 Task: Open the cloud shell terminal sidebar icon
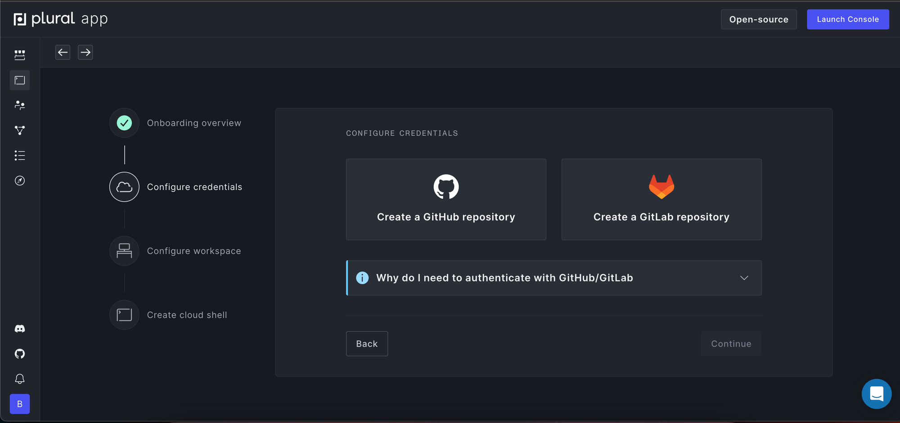(20, 80)
